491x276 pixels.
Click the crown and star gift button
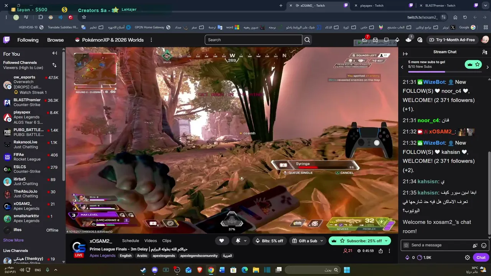click(473, 64)
